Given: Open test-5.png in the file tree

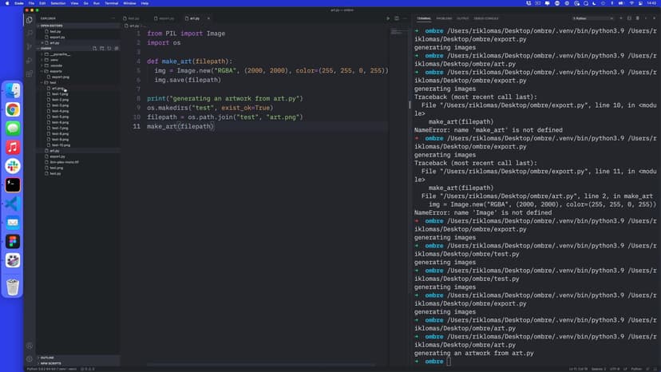Looking at the screenshot, I should point(60,117).
